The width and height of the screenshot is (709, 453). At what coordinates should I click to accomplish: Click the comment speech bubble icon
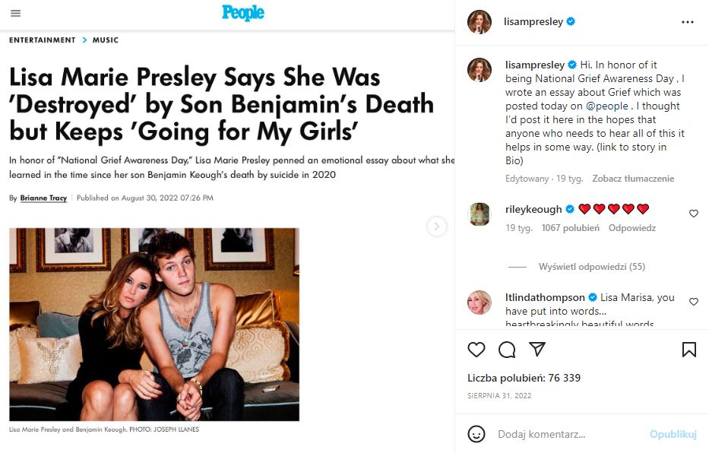pos(507,350)
